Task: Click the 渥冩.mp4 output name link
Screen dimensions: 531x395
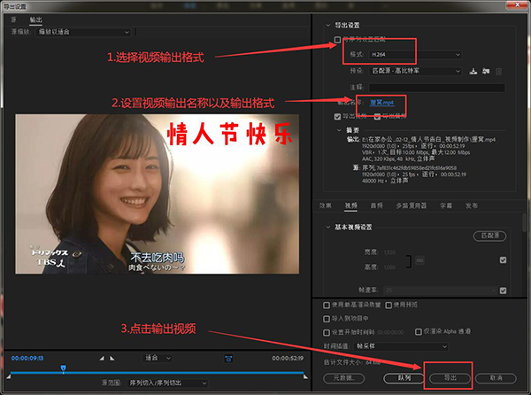Action: click(381, 103)
